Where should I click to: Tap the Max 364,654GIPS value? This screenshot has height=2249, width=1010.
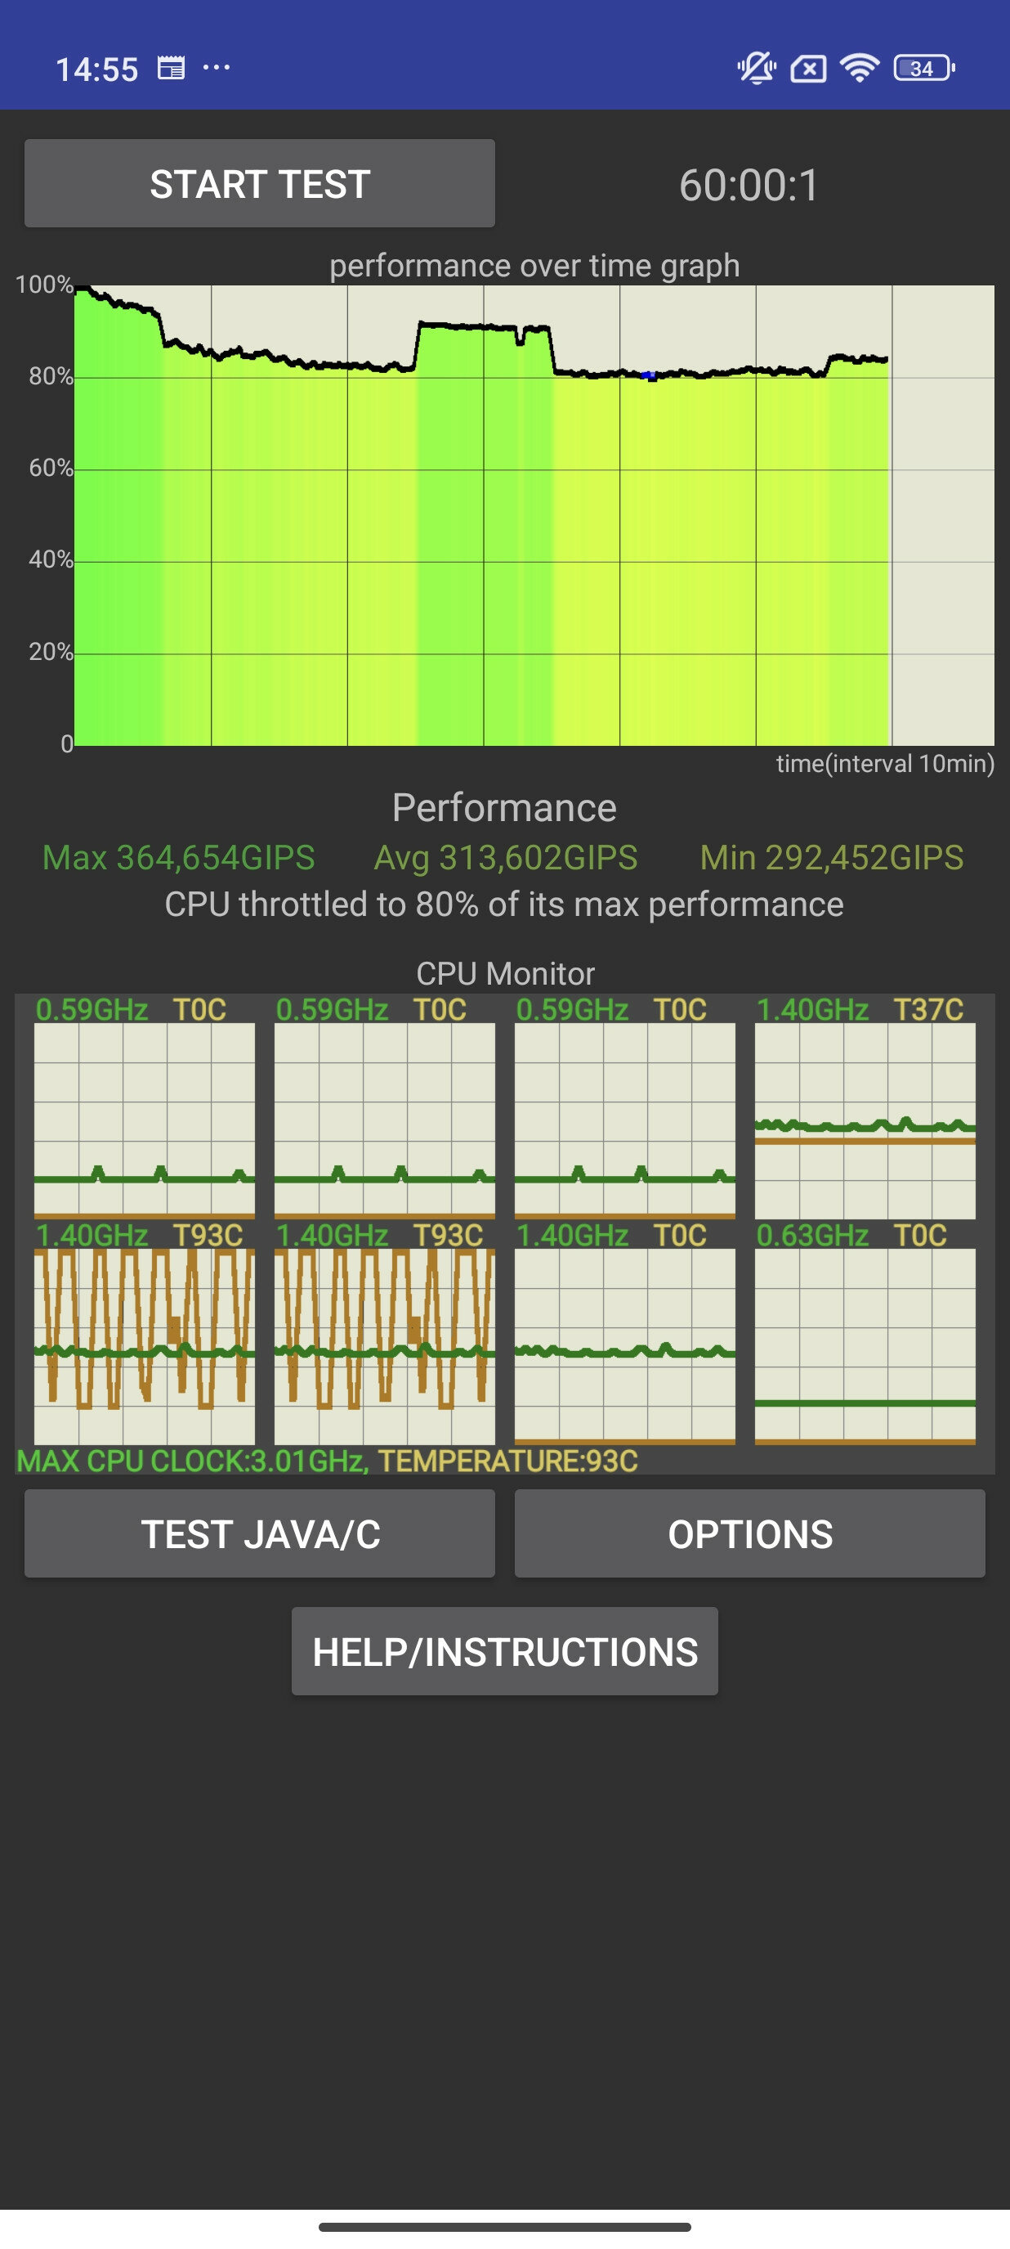coord(179,857)
